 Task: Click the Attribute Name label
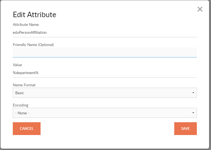26,25
